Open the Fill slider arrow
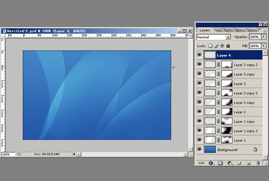 264,46
